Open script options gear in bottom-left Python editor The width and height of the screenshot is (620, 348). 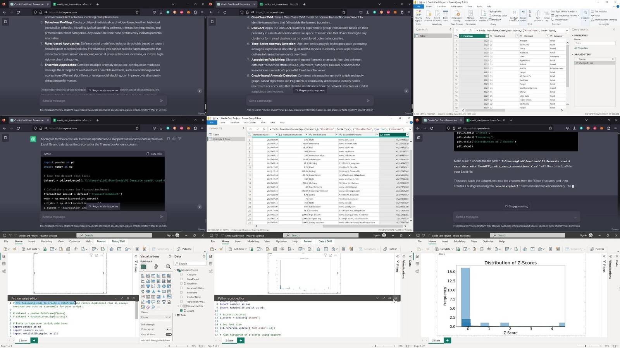click(128, 298)
